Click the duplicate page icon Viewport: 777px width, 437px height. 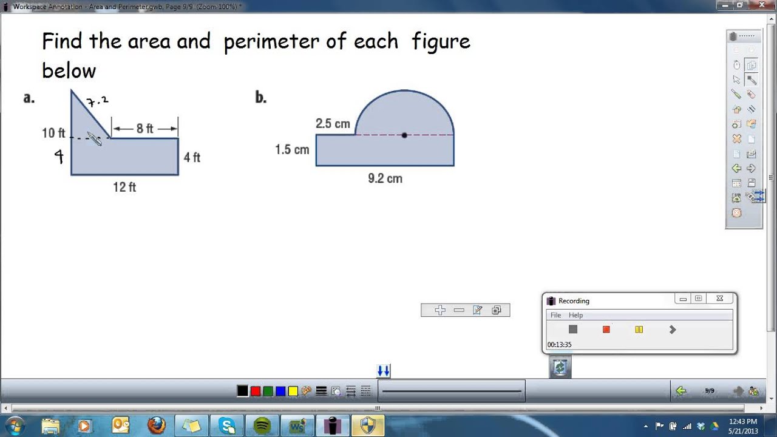(752, 154)
